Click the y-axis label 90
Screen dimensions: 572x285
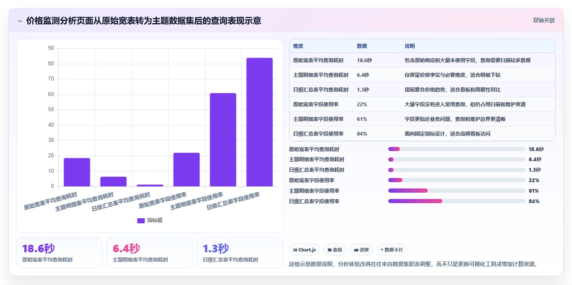51,48
